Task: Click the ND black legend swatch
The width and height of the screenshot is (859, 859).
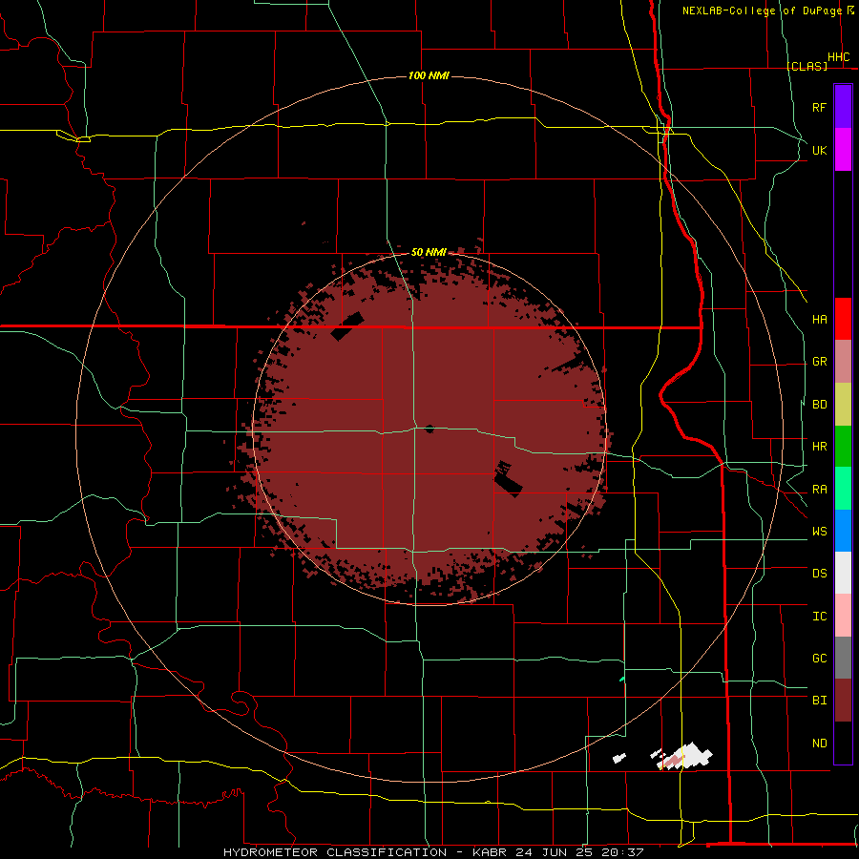Action: click(843, 743)
